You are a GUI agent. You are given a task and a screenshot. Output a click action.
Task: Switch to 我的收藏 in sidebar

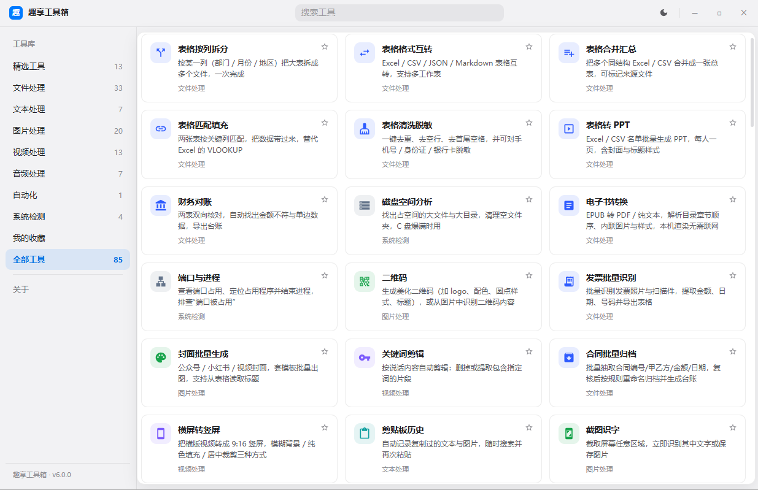[x=68, y=238]
